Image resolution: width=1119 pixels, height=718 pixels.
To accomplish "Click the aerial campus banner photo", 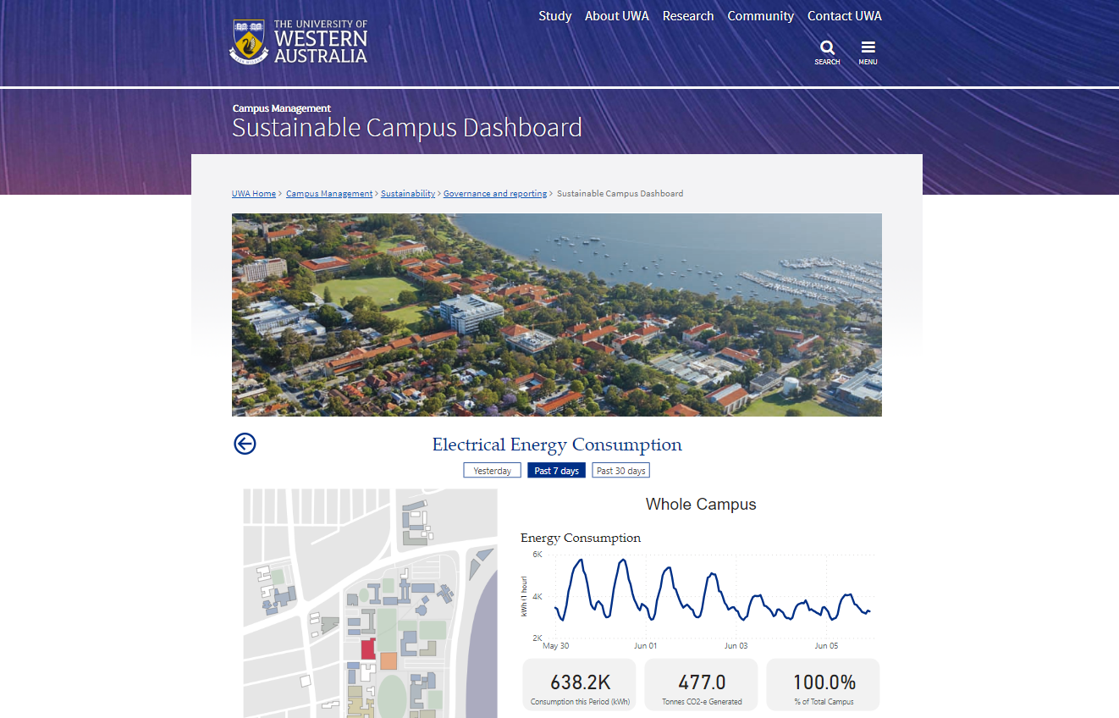I will (x=557, y=315).
